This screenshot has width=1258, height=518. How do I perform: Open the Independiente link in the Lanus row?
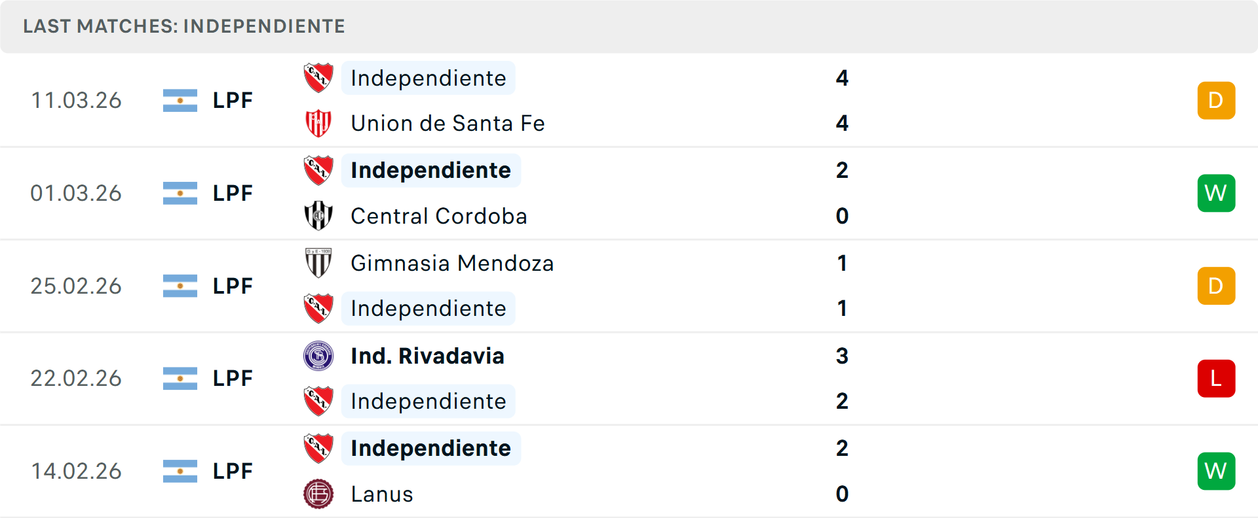430,448
